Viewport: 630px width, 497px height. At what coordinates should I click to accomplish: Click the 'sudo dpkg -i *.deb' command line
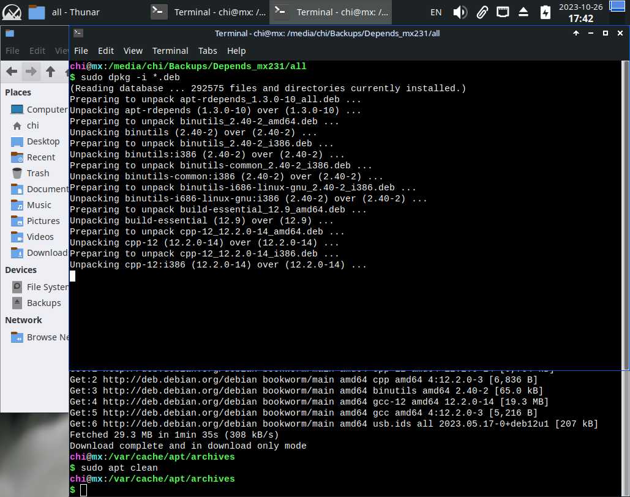[x=130, y=77]
